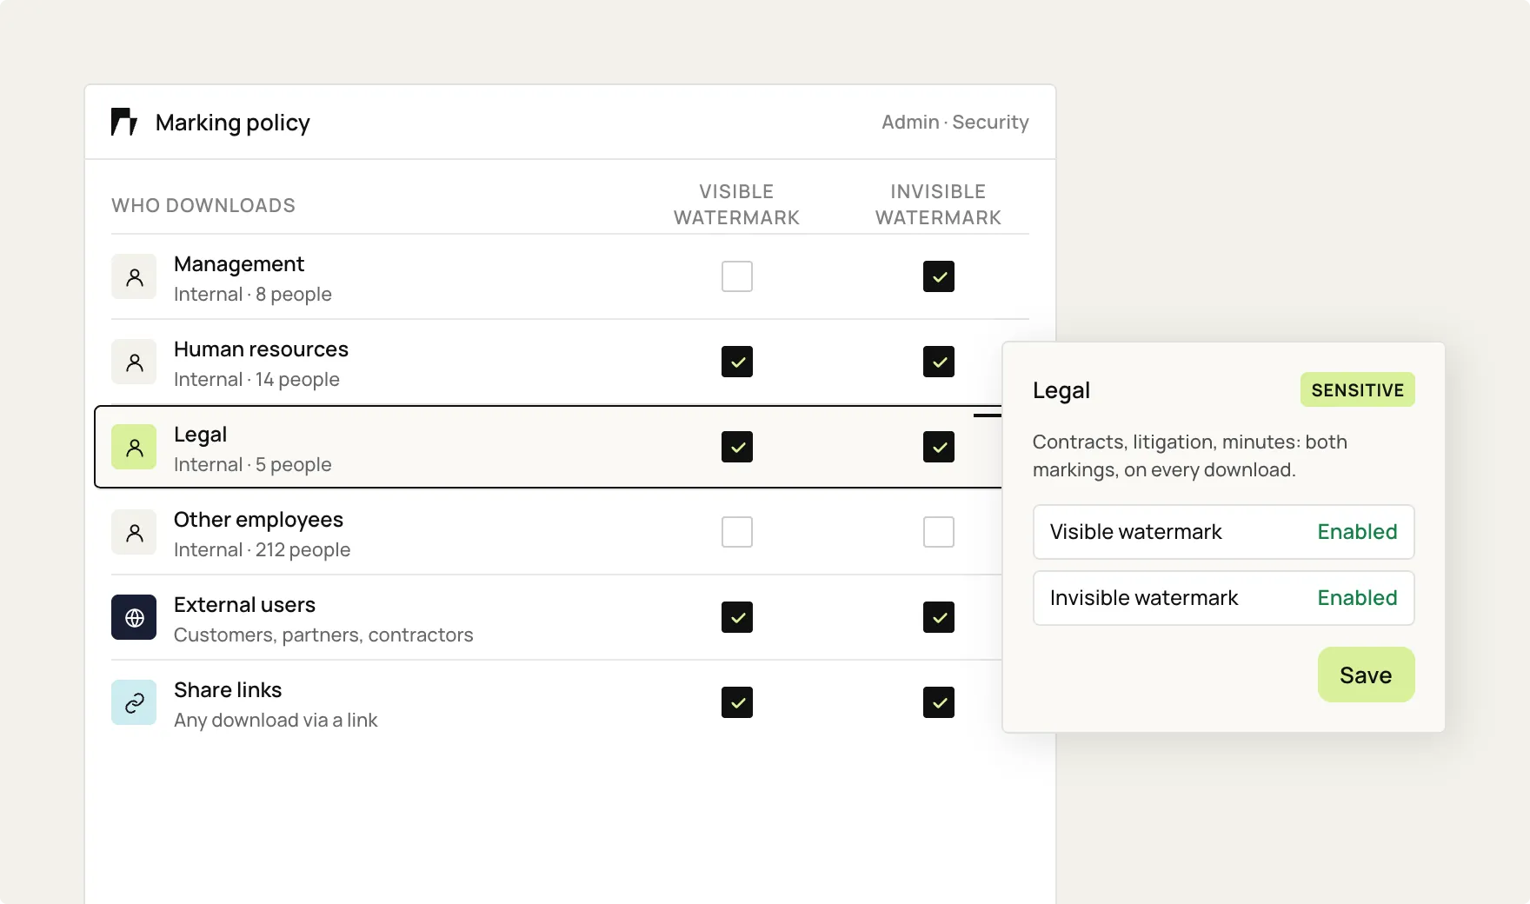Open the Visible watermark Enabled setting
The width and height of the screenshot is (1530, 904).
1223,532
